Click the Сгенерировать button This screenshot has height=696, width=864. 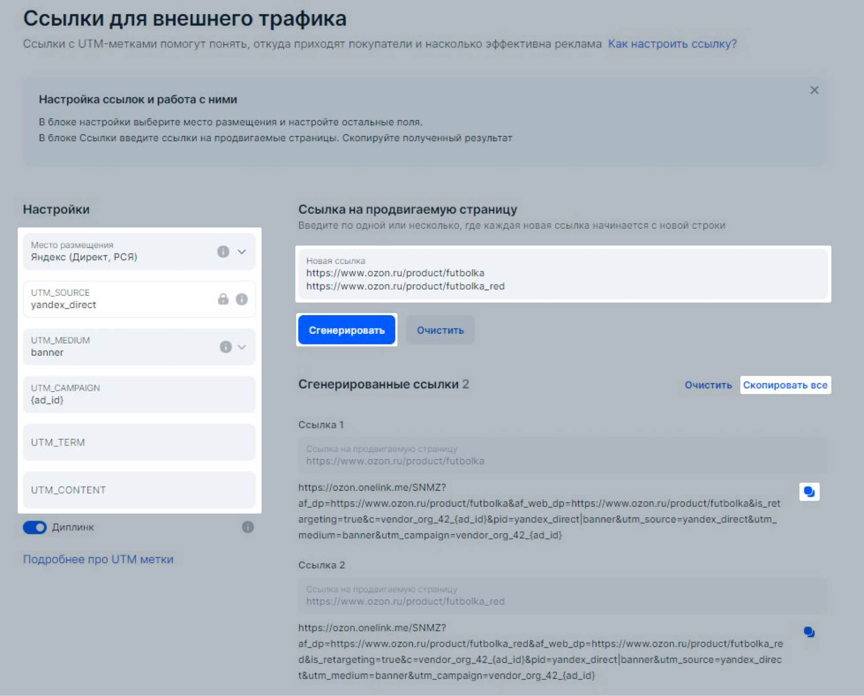tap(347, 330)
